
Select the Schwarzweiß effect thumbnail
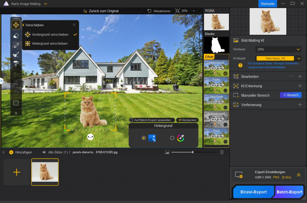coord(216,119)
